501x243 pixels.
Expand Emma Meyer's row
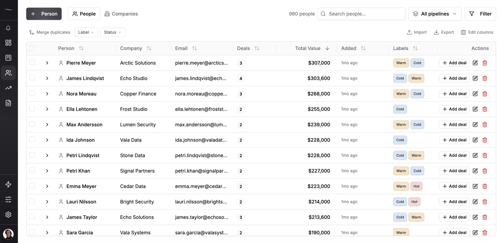pos(47,186)
